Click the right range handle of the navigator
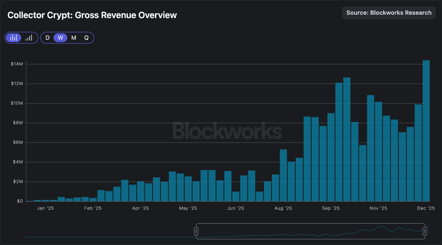 click(425, 231)
